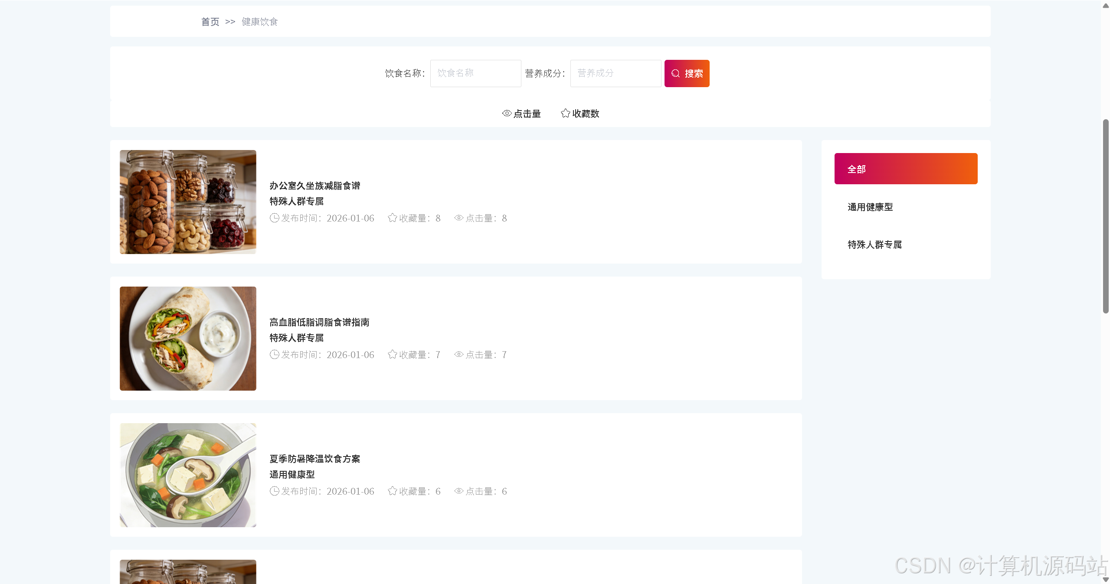Click clock icon of 高血脂低脂调脂食谱指南
This screenshot has height=584, width=1110.
pyautogui.click(x=275, y=355)
